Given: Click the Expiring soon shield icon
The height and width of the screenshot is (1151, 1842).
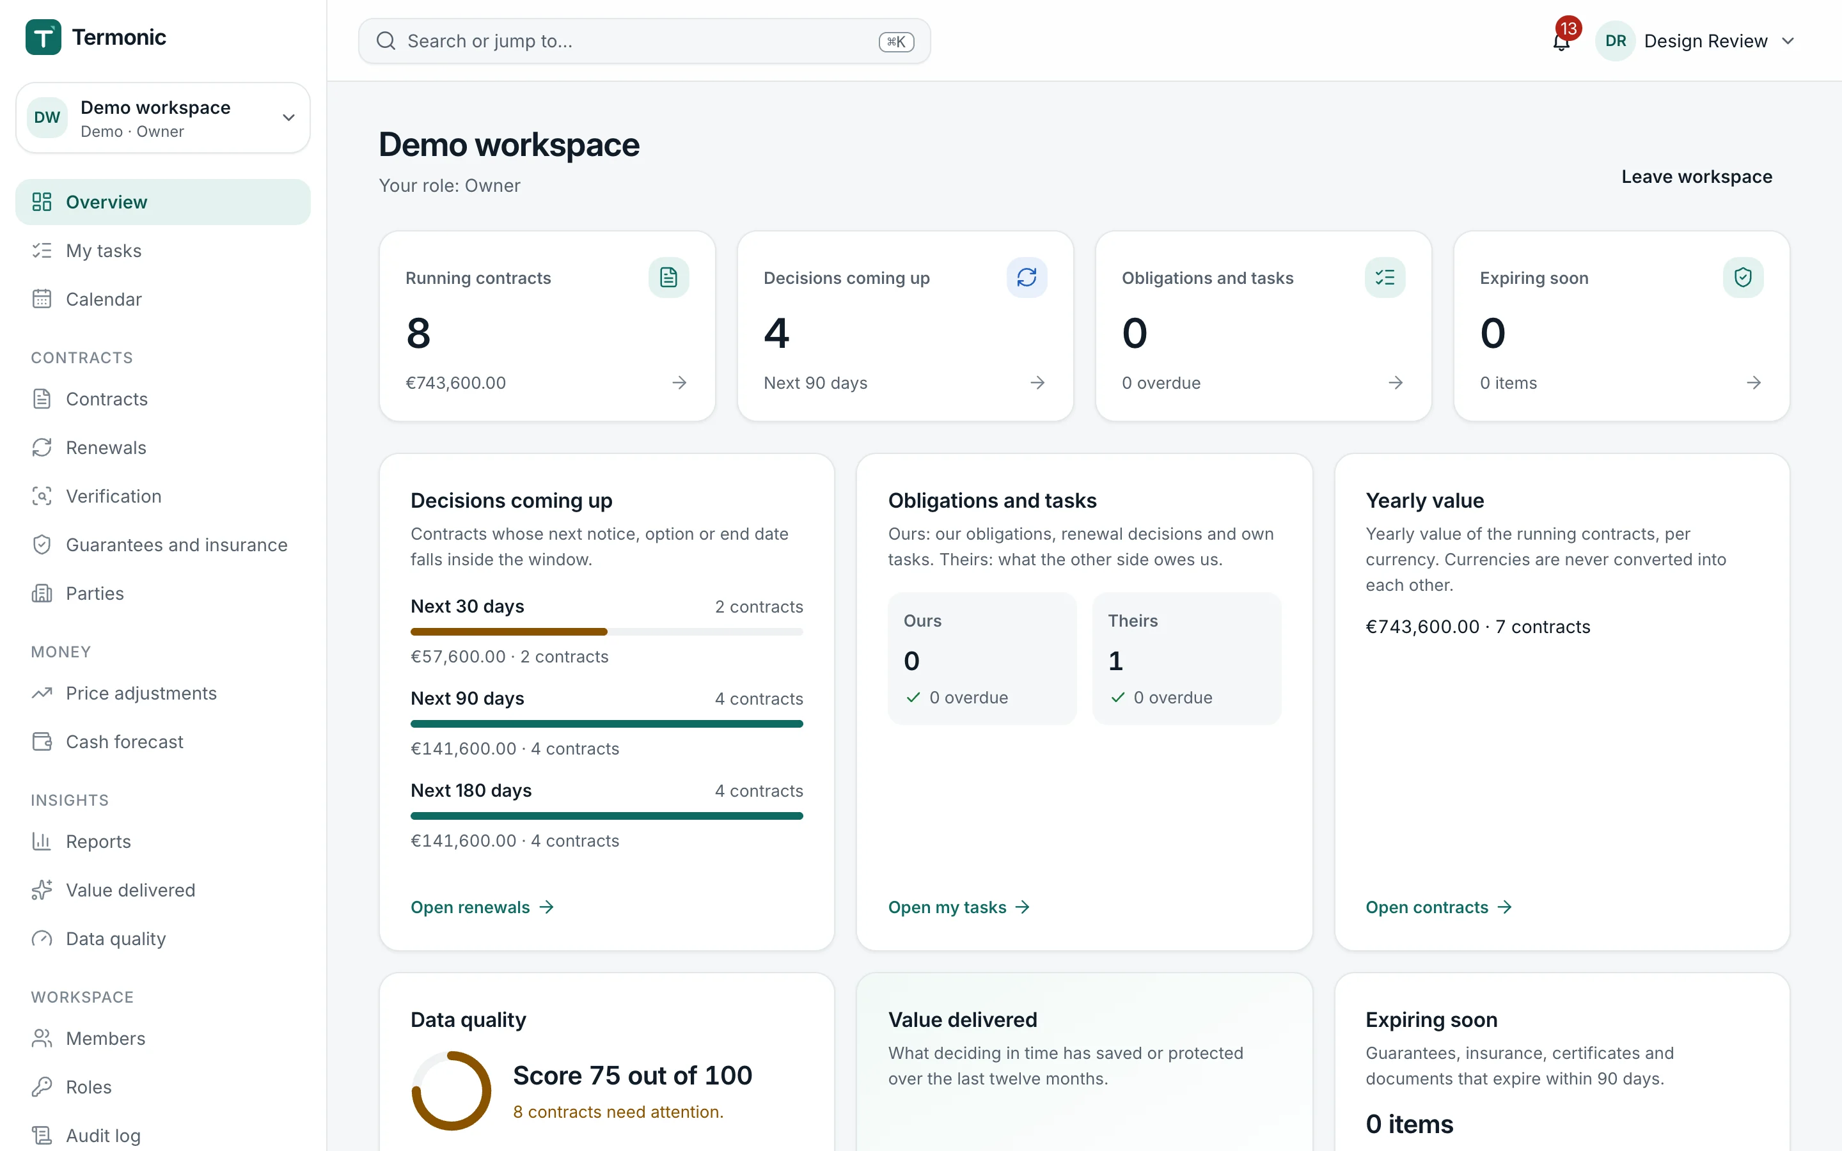Looking at the screenshot, I should tap(1743, 277).
